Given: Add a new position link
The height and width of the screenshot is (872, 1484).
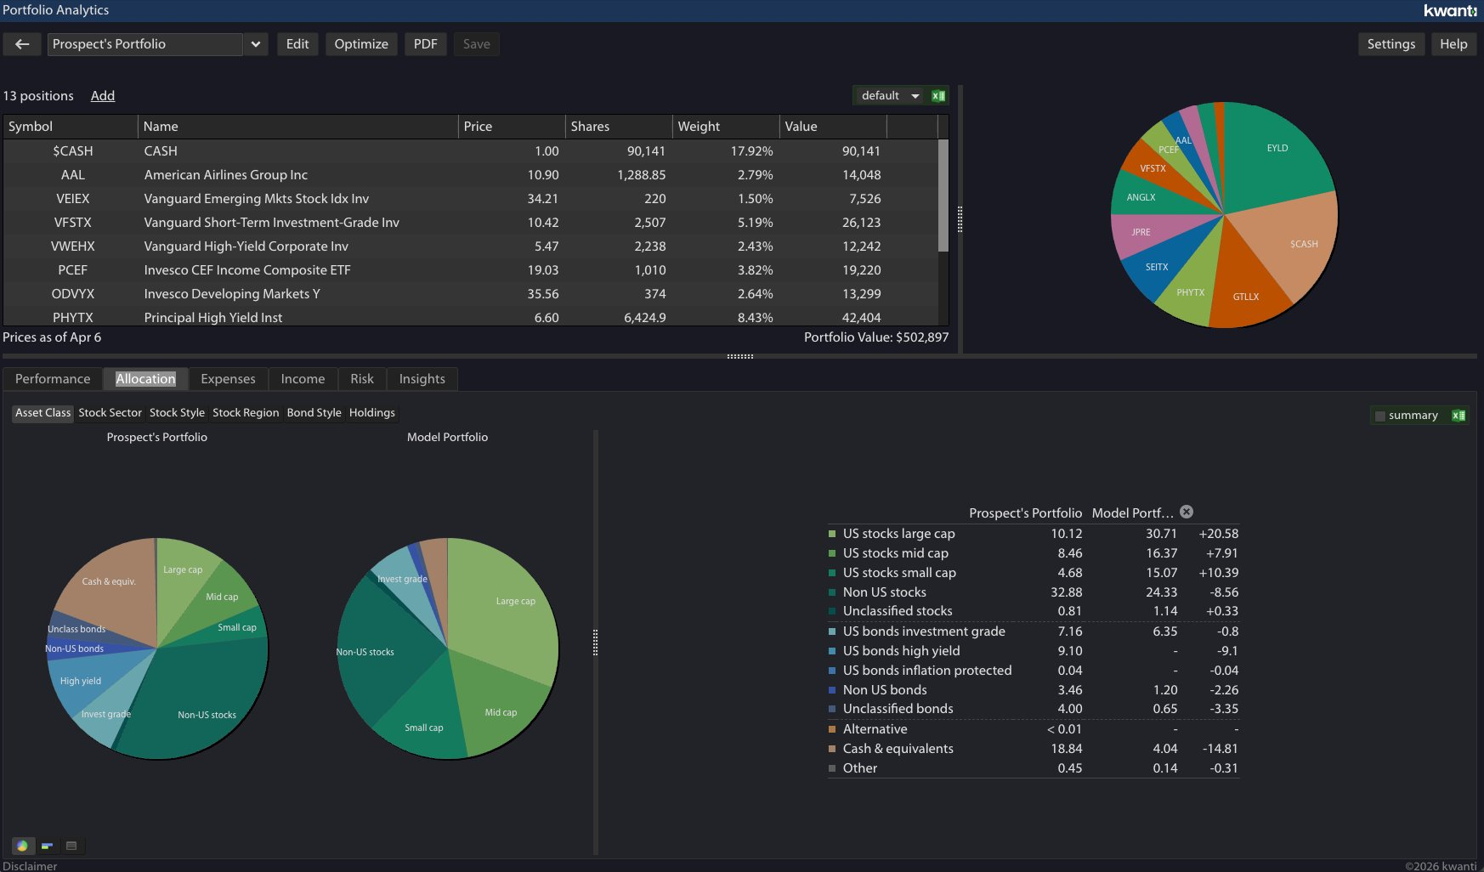Looking at the screenshot, I should point(103,96).
